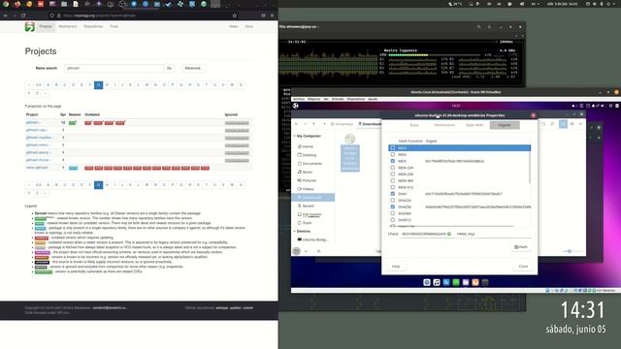Screen dimensions: 621x349
Task: Open Documents in file manager sidebar
Action: [x=312, y=164]
